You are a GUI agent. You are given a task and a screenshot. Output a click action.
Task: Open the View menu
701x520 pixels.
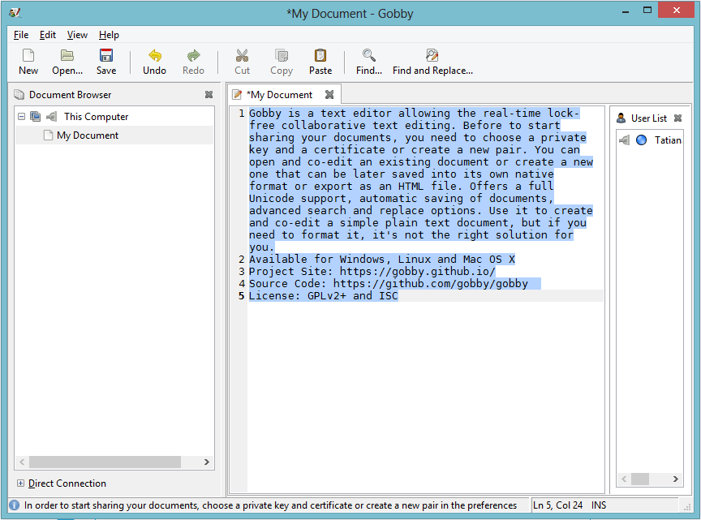coord(77,35)
